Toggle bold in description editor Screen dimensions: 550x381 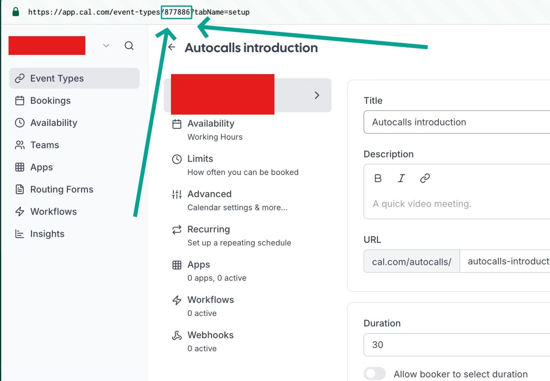point(378,178)
